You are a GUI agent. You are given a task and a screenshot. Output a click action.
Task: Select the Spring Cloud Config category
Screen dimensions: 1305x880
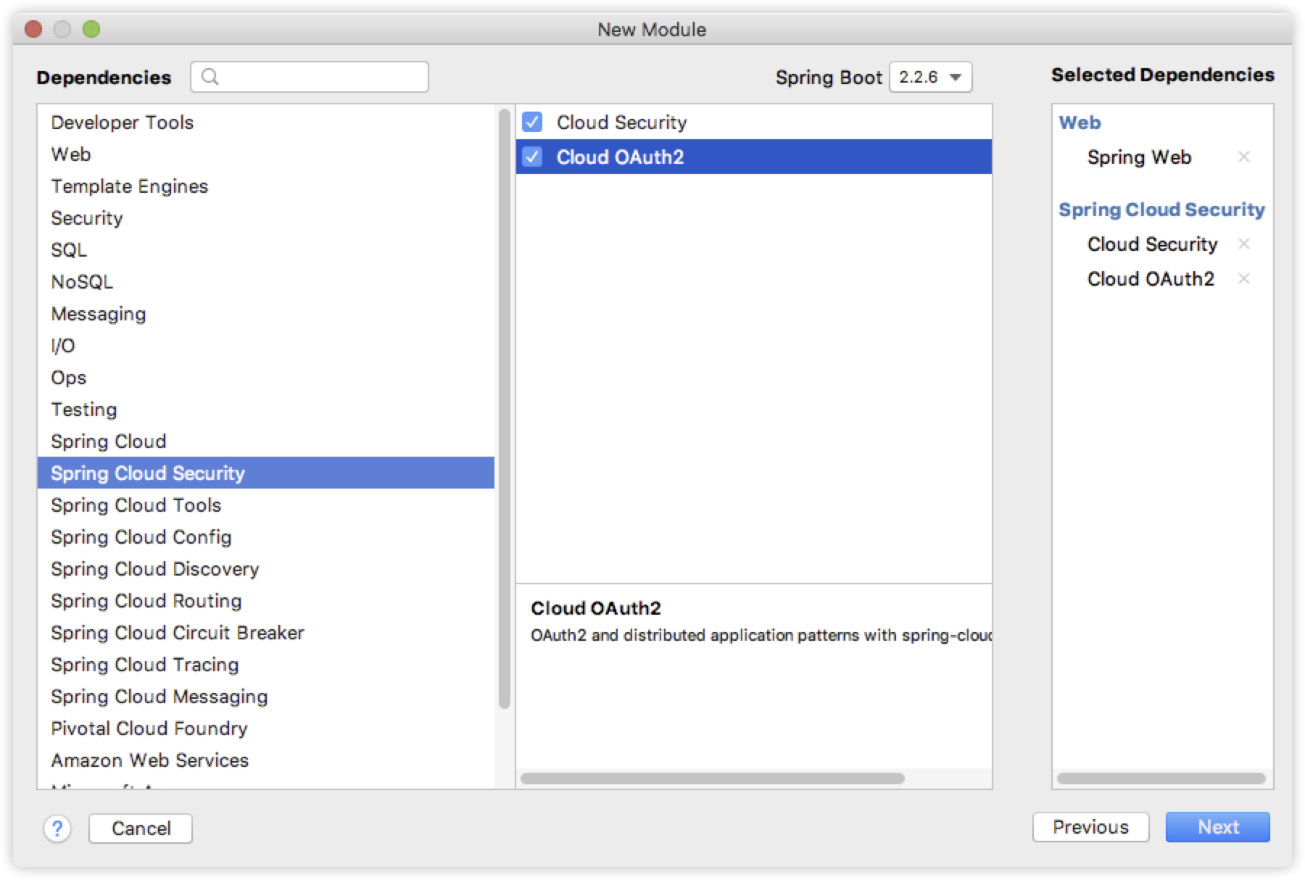pyautogui.click(x=141, y=537)
